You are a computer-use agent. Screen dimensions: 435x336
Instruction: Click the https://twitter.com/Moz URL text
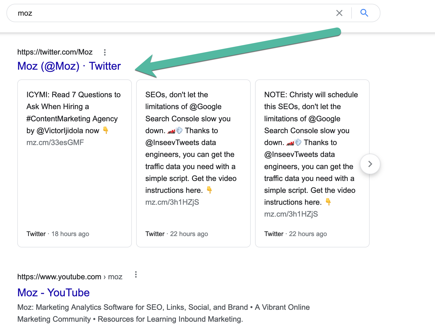[55, 52]
